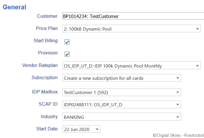This screenshot has height=138, width=204.
Task: Click the Provision label text
Action: (48, 53)
